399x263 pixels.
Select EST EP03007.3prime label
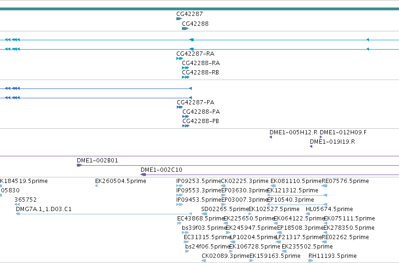coord(244,200)
